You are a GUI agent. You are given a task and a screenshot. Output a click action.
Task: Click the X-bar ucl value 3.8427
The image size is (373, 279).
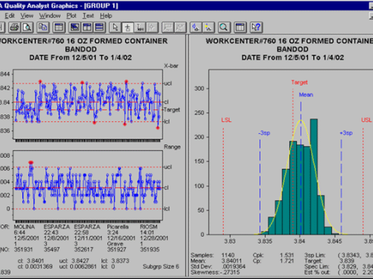80,260
